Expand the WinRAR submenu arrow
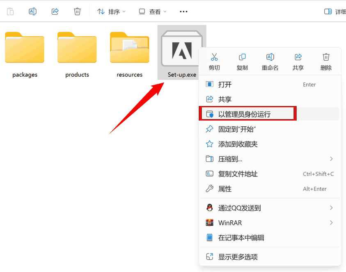The height and width of the screenshot is (272, 346). [x=331, y=223]
